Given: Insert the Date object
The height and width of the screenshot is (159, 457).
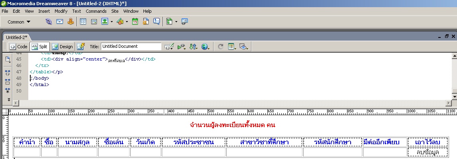Looking at the screenshot, I should [x=135, y=21].
